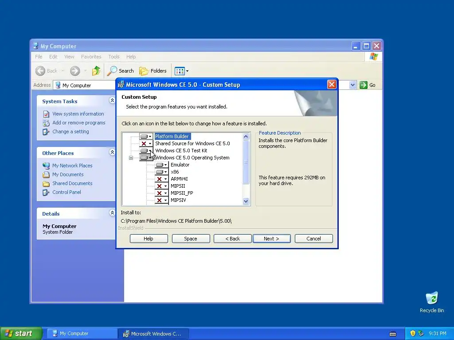Open Shared Documents link
Image resolution: width=454 pixels, height=340 pixels.
(x=72, y=183)
